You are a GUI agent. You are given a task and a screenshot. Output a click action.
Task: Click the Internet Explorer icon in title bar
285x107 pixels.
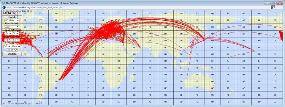coord(3,3)
